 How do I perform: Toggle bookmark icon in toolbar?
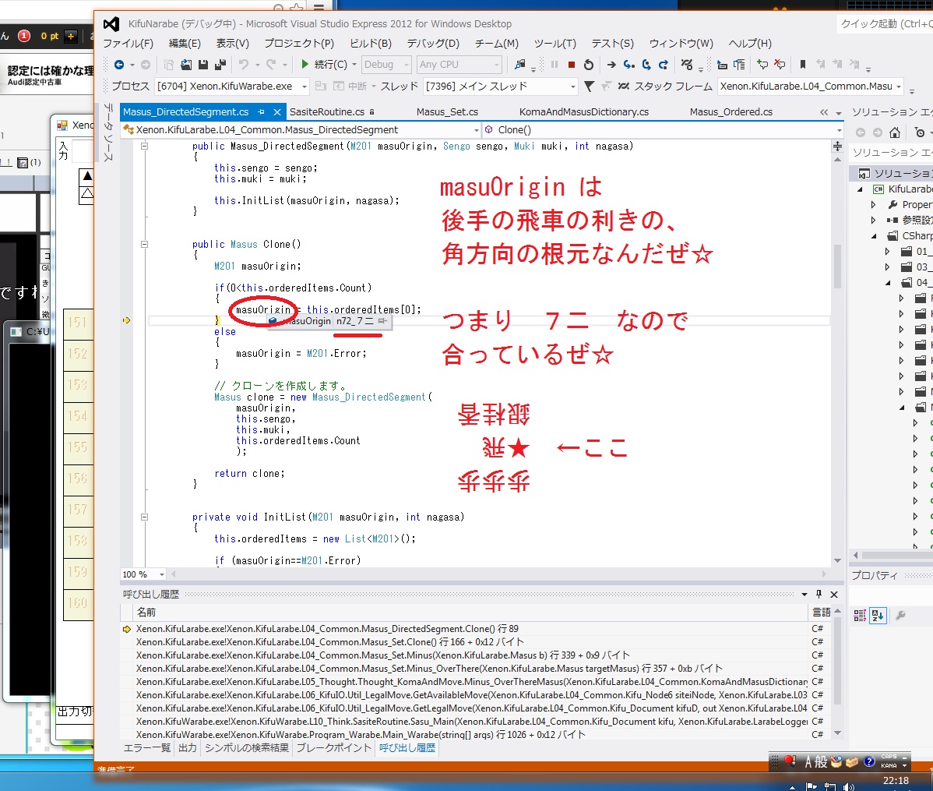[803, 65]
